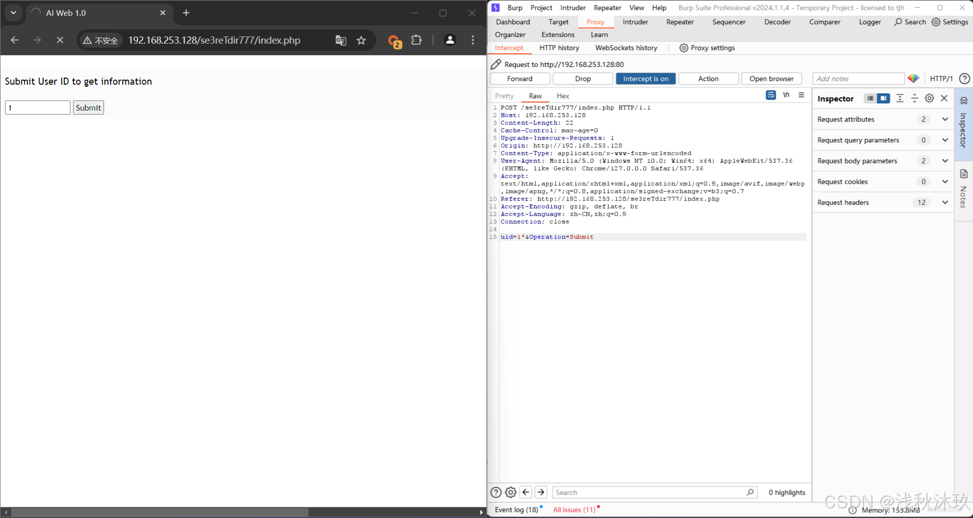This screenshot has height=518, width=973.
Task: Toggle the show non-printable characters \n icon
Action: [786, 95]
